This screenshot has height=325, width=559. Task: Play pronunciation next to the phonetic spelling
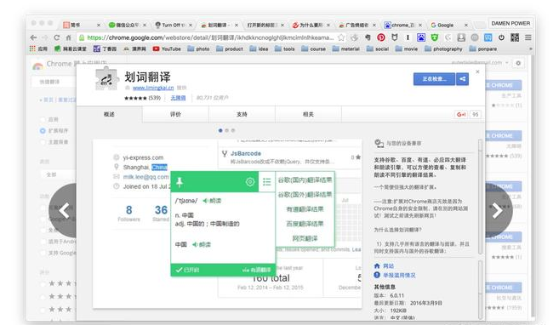point(212,201)
